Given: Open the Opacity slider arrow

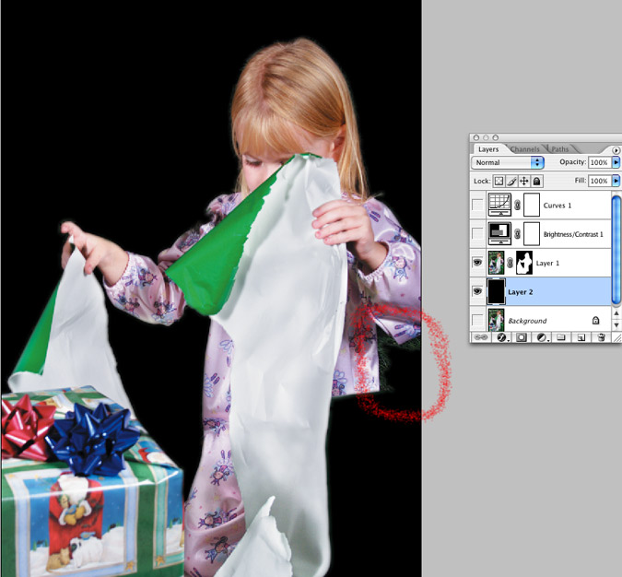Looking at the screenshot, I should 616,162.
